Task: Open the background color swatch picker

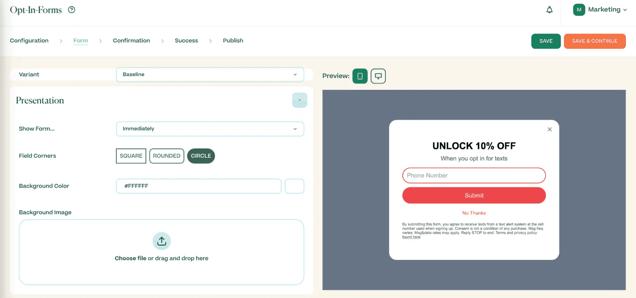Action: click(x=294, y=186)
